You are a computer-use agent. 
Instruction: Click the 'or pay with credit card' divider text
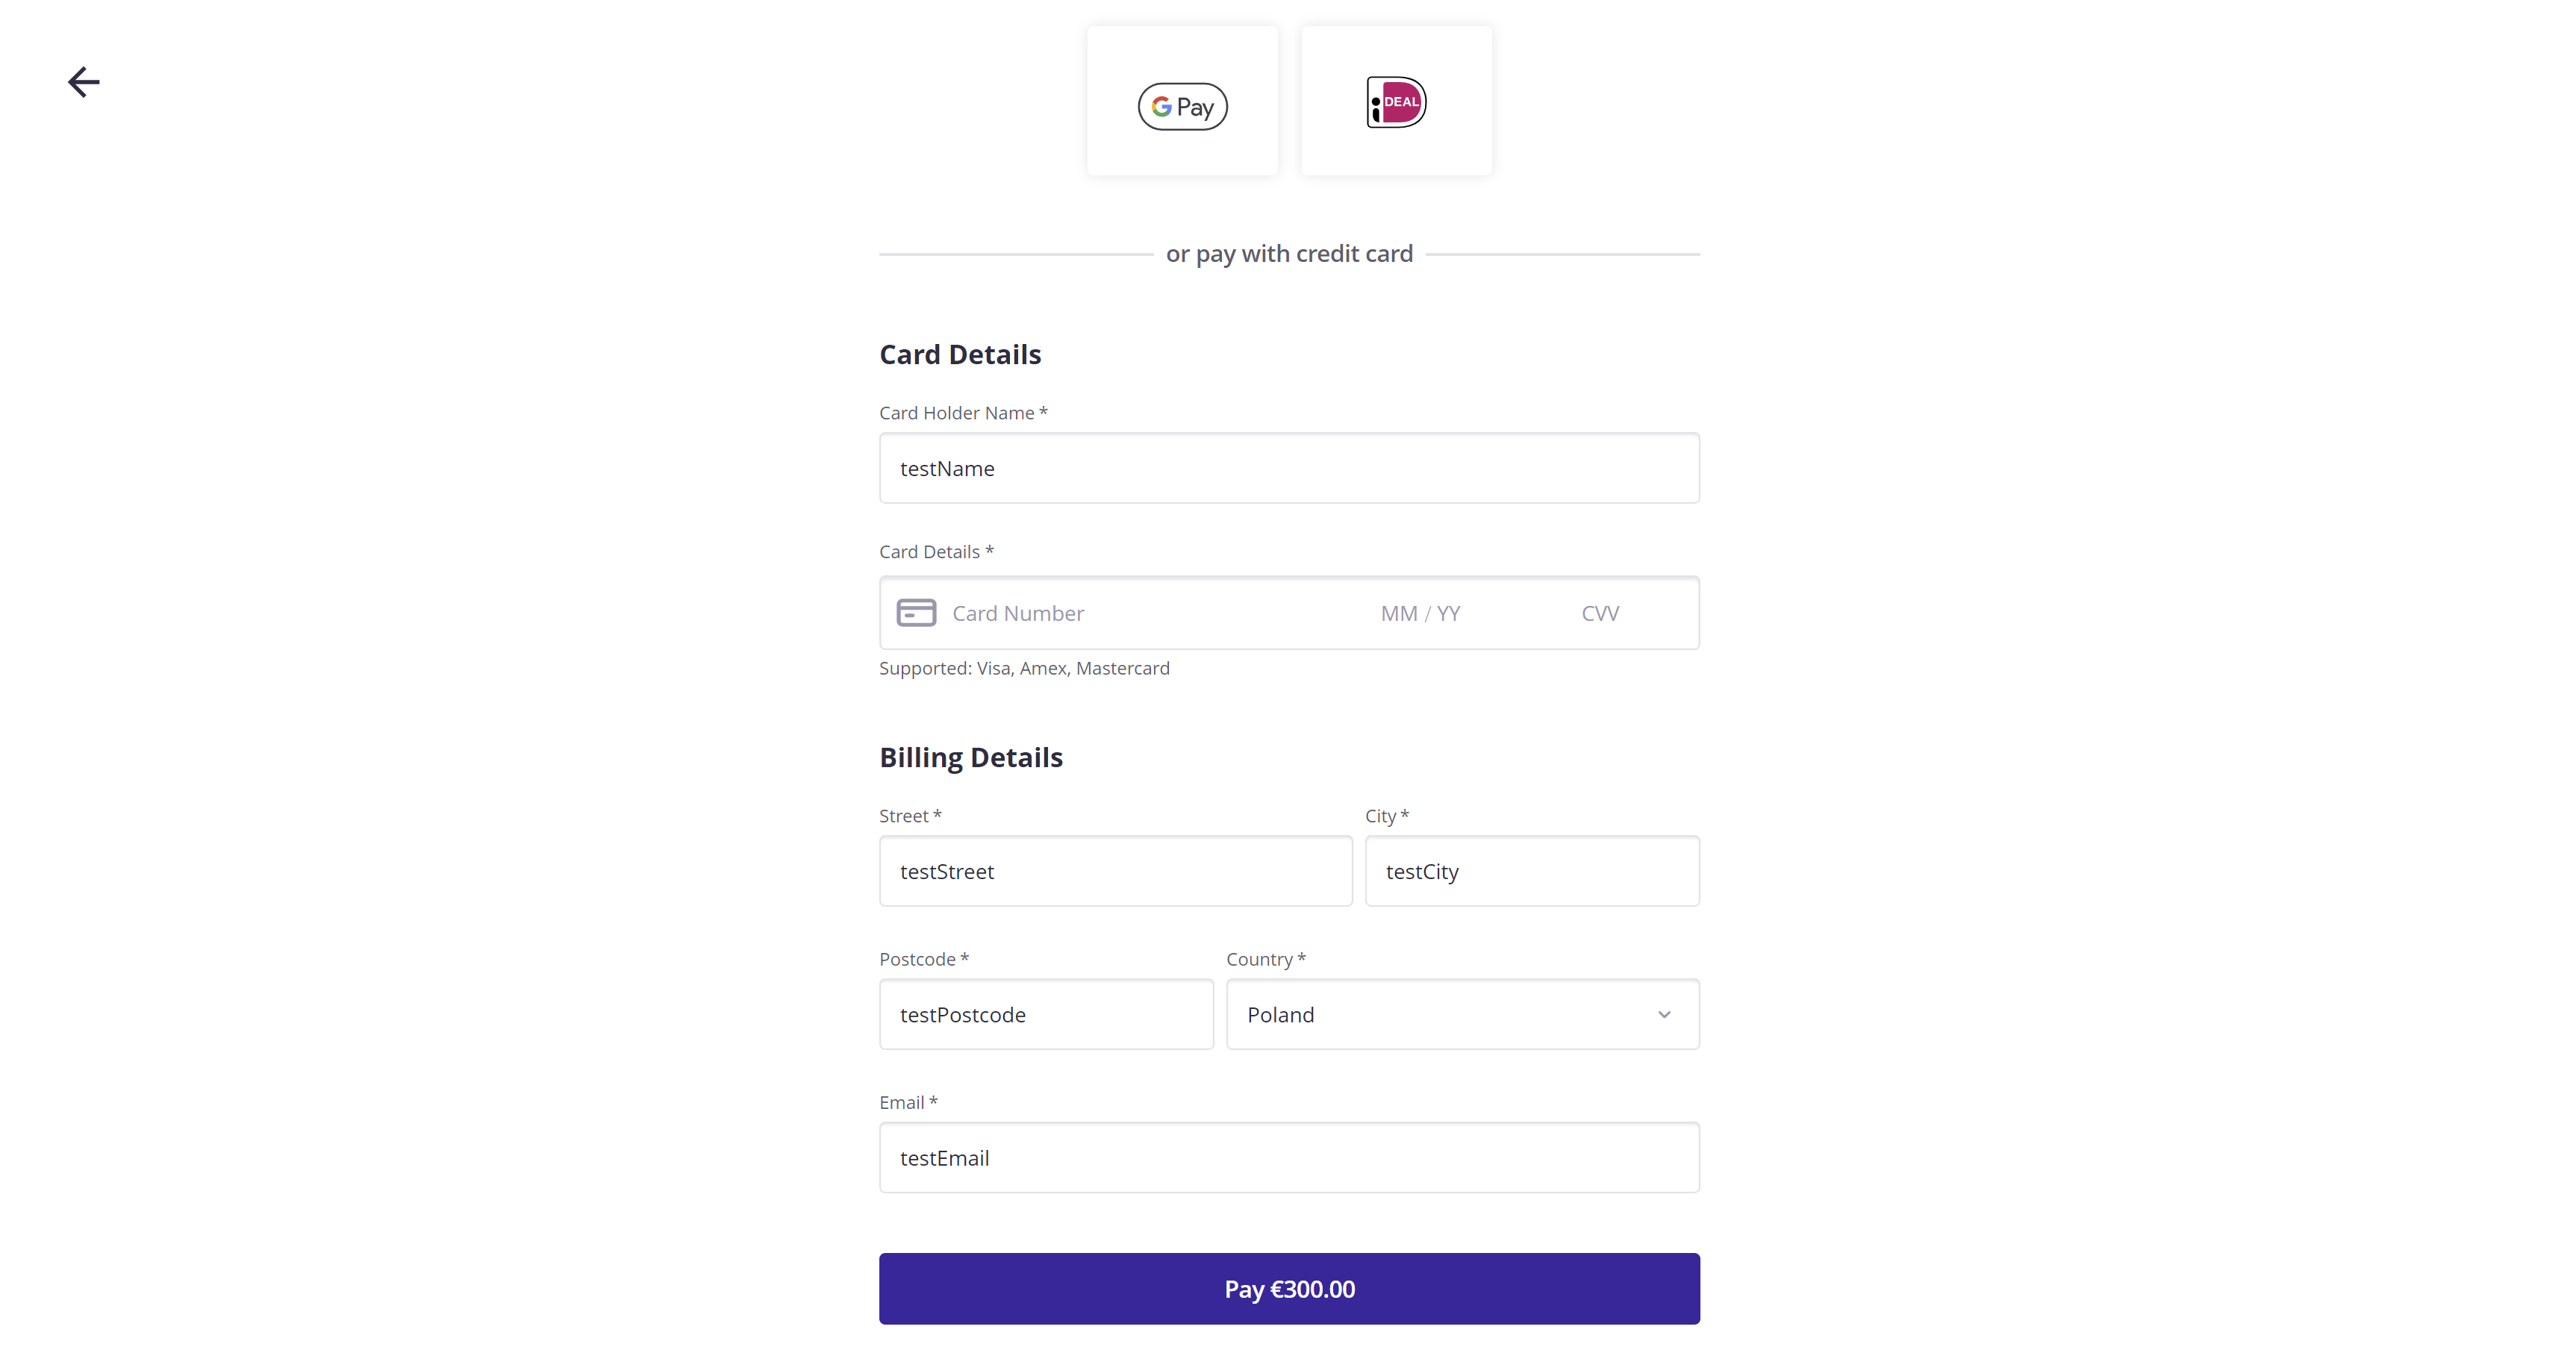1289,253
